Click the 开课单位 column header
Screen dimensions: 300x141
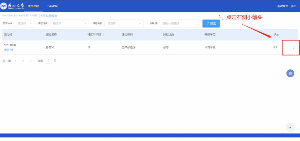pos(210,35)
